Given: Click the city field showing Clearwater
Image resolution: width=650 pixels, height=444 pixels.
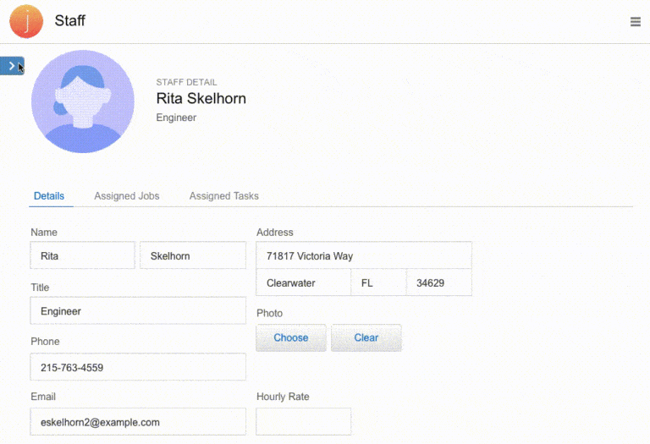Looking at the screenshot, I should [x=303, y=283].
